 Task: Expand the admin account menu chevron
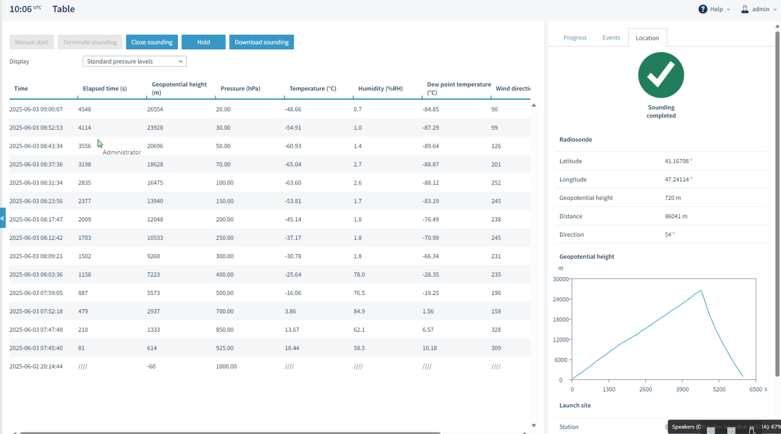[775, 9]
